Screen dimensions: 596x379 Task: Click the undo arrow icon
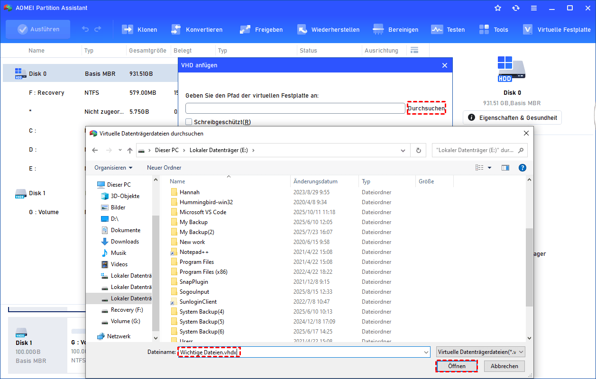(85, 29)
